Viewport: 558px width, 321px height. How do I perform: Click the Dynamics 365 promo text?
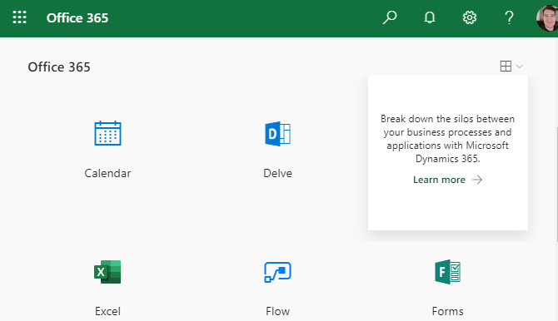(448, 139)
